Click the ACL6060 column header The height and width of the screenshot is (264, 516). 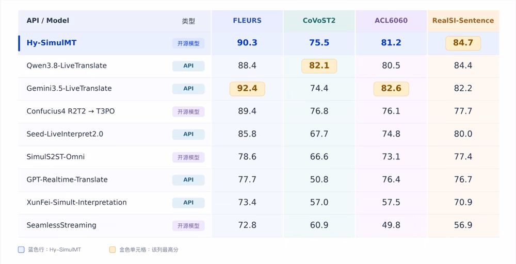391,21
